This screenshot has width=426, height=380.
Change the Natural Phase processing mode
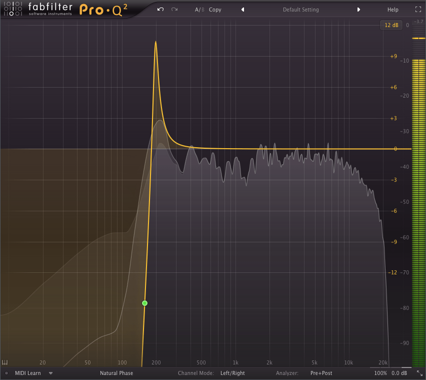coord(116,373)
